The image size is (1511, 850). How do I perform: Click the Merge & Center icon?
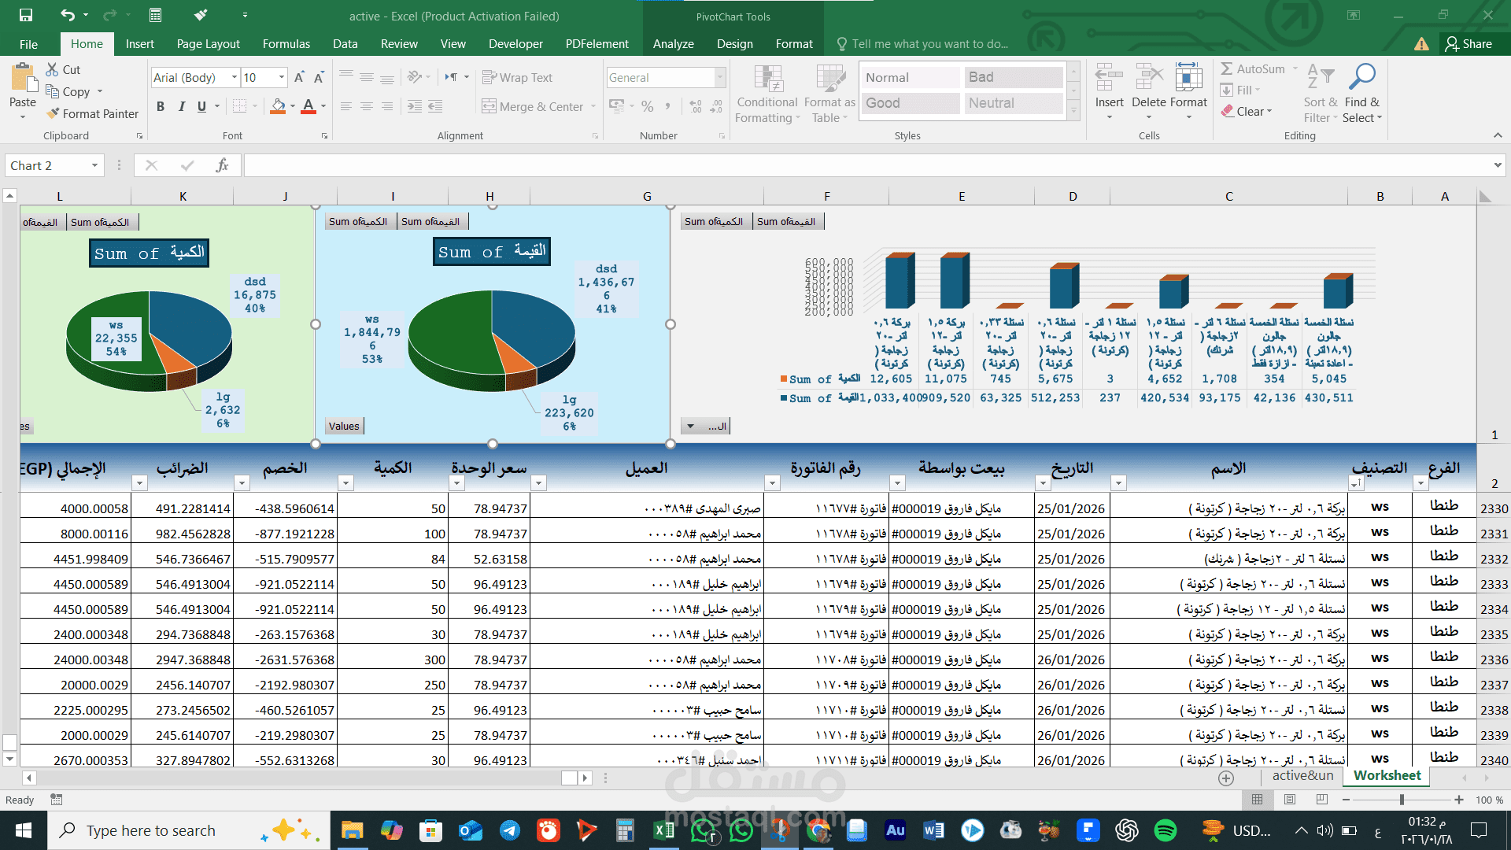pyautogui.click(x=489, y=106)
